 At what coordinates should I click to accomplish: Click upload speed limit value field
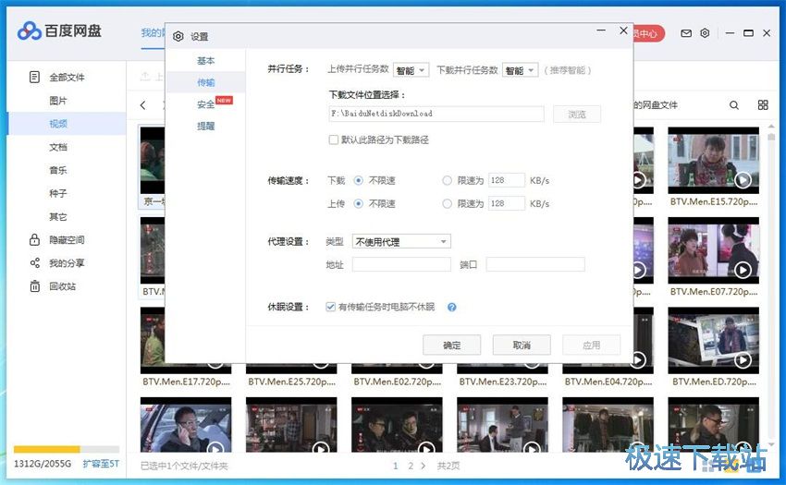pos(507,203)
